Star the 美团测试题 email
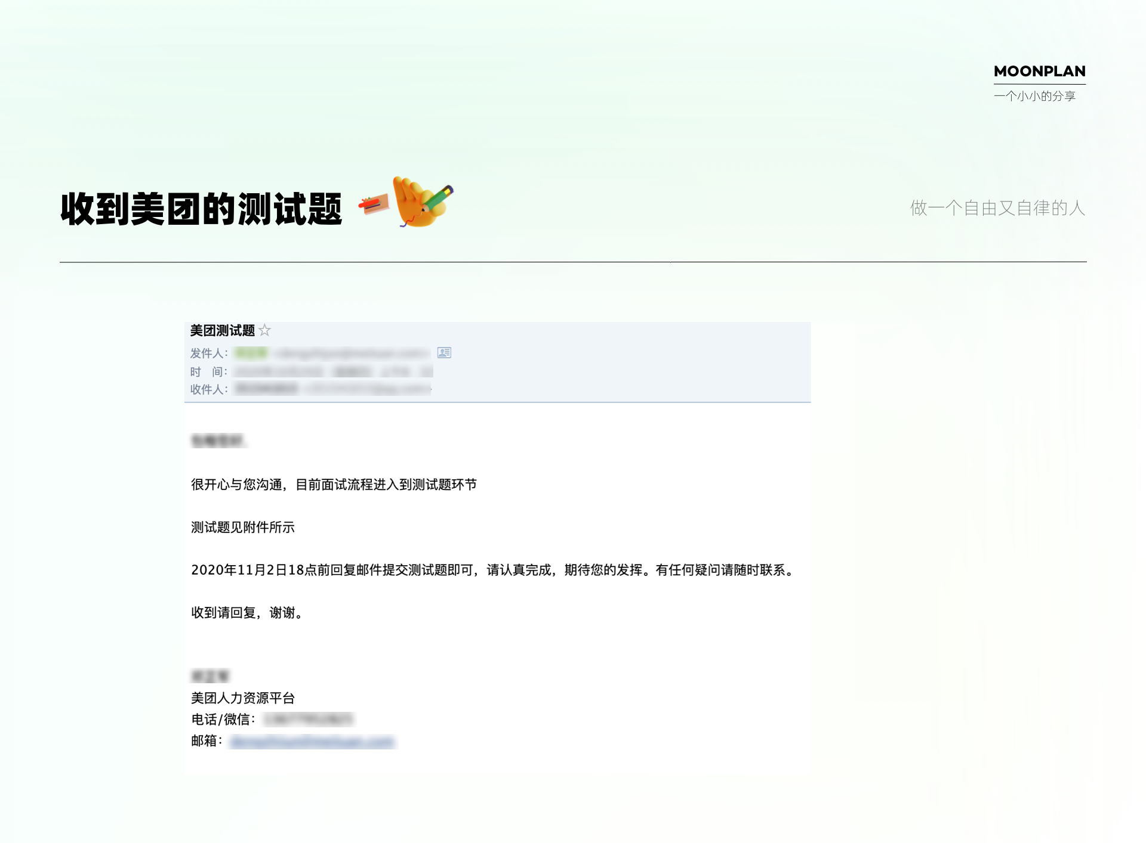The width and height of the screenshot is (1146, 843). 265,330
